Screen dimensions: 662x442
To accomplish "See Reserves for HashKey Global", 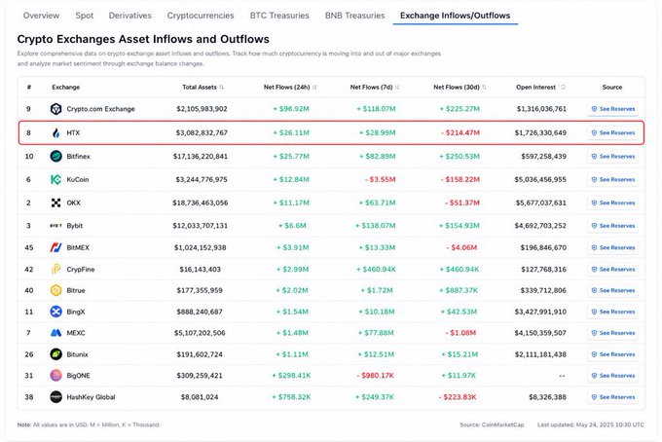I will click(612, 397).
